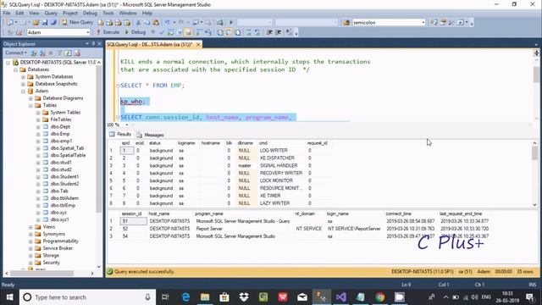Open the Project menu
This screenshot has height=305, width=542.
tap(70, 14)
